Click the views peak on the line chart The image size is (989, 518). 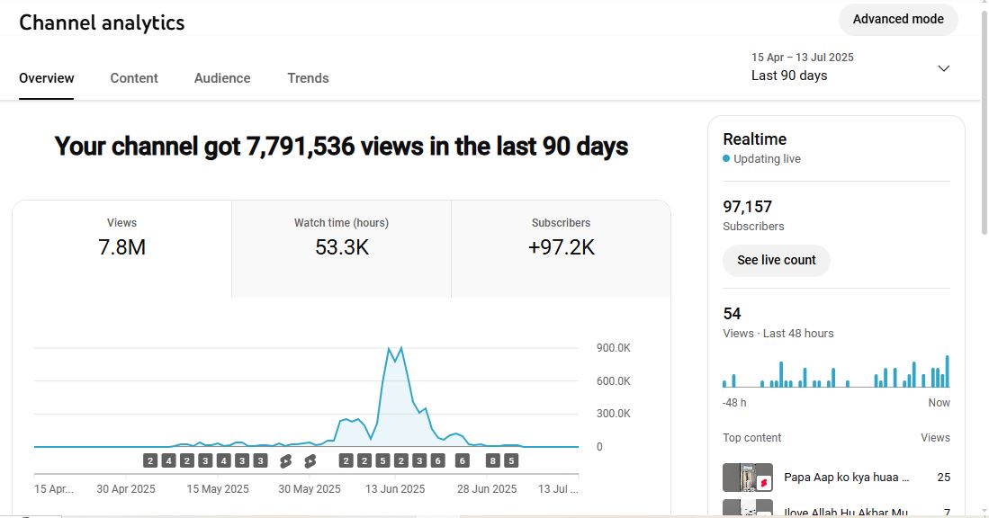click(x=401, y=348)
